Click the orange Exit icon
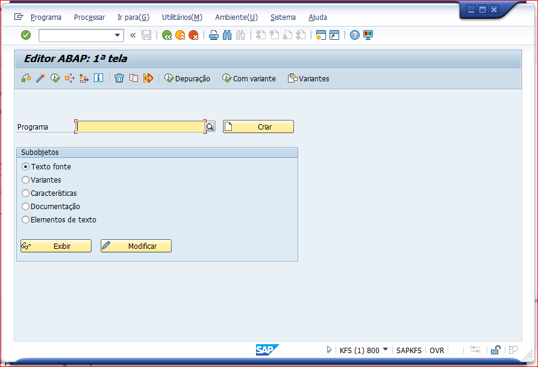Image resolution: width=538 pixels, height=367 pixels. click(x=180, y=35)
